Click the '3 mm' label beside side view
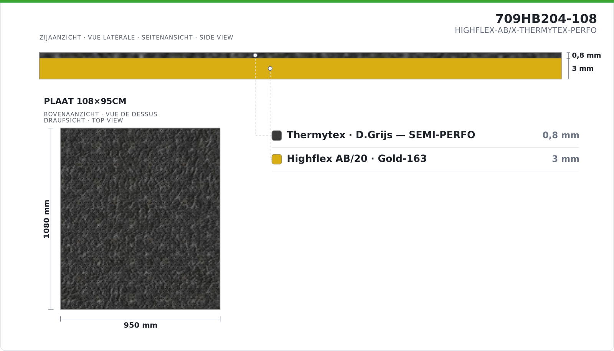This screenshot has width=614, height=351. [583, 68]
